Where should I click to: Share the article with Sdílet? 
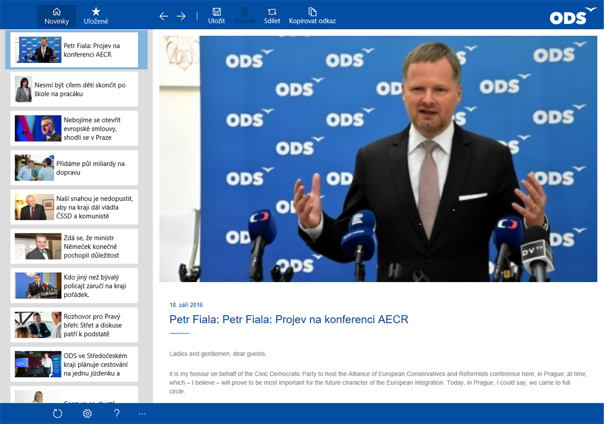click(272, 16)
